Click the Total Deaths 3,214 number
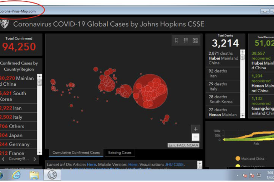Screen dimensions: 274x182 click(x=225, y=43)
